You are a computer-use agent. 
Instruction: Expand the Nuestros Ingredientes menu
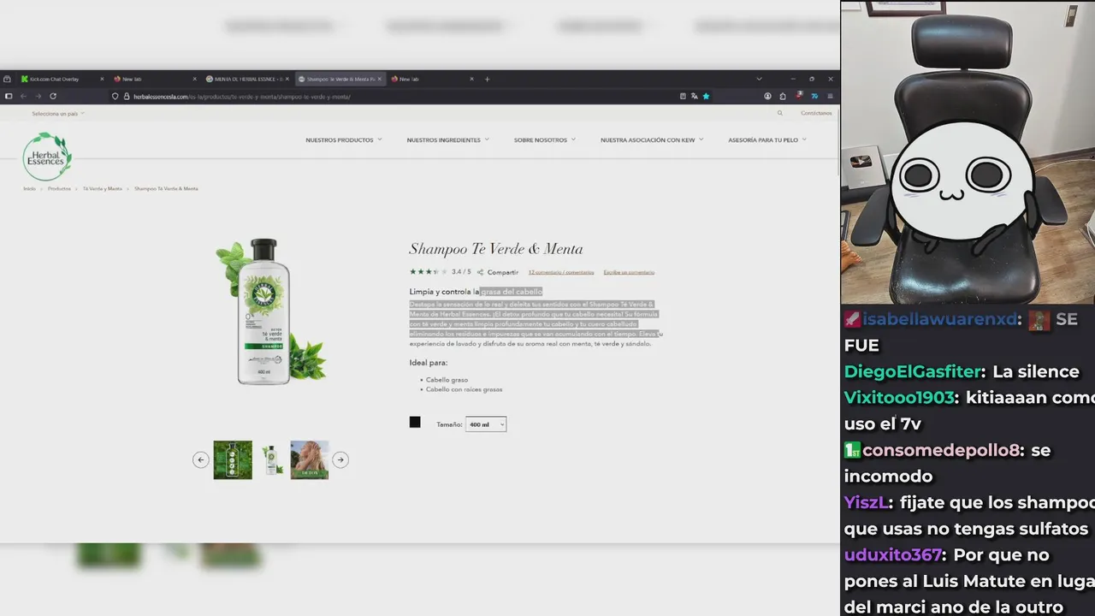[x=447, y=139]
